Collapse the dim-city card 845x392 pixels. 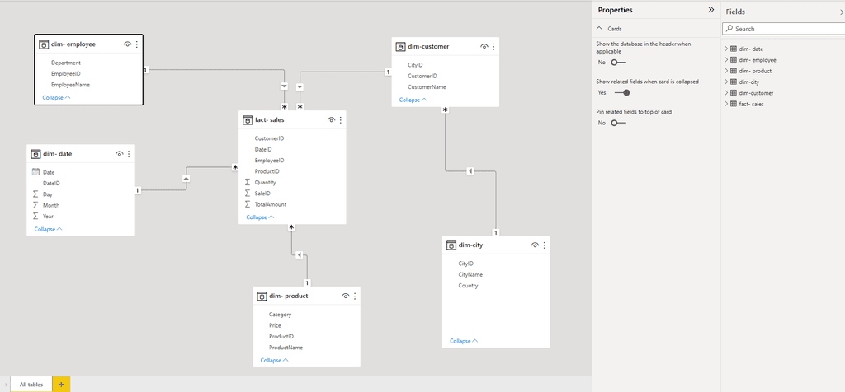[464, 341]
